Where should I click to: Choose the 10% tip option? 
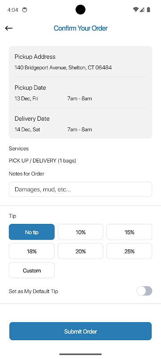point(80,232)
